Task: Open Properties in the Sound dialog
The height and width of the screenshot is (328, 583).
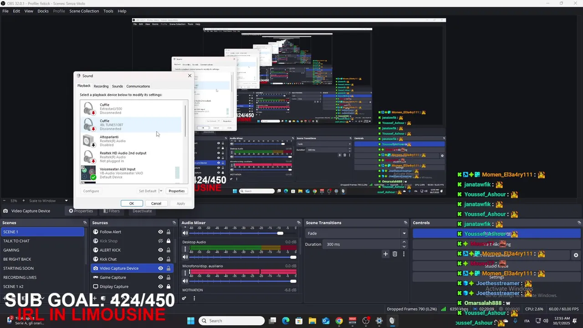Action: point(176,191)
